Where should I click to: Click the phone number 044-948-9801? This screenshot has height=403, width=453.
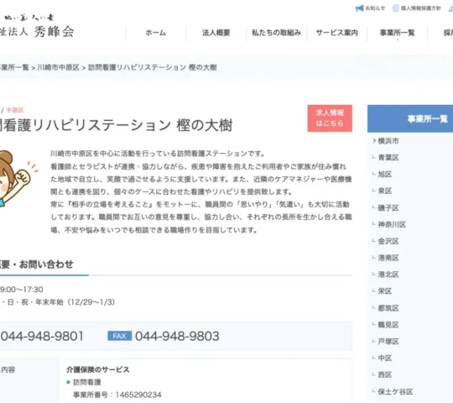tap(42, 336)
